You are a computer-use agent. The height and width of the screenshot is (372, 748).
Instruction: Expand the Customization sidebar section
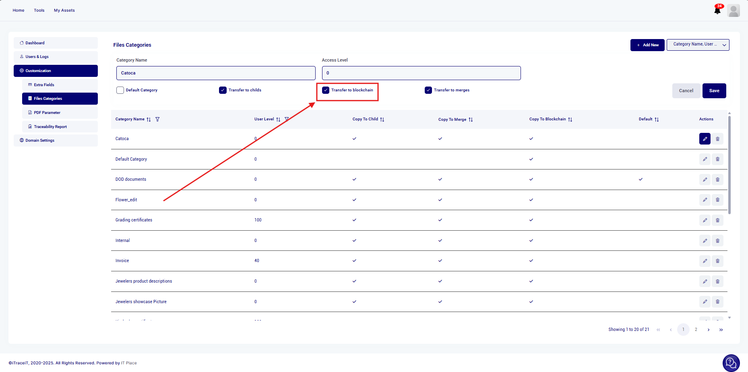tap(56, 71)
